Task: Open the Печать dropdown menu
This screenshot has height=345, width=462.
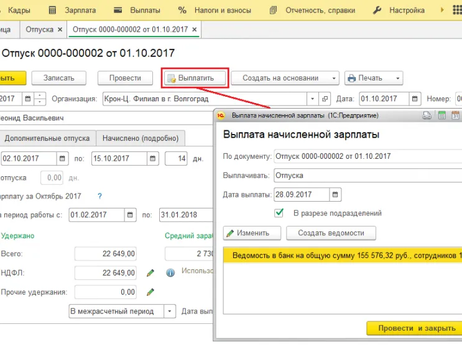Action: pos(374,78)
